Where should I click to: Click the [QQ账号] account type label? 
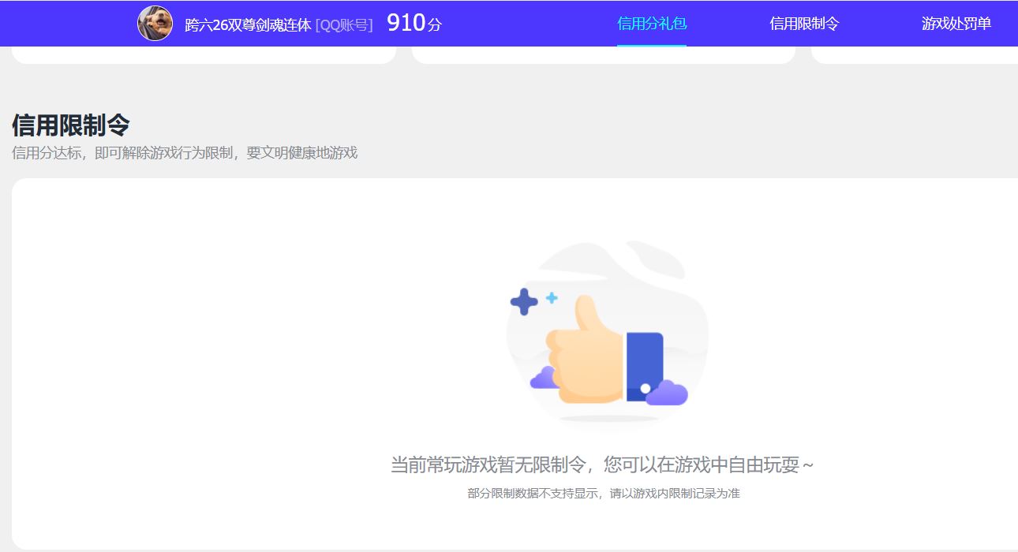[344, 24]
